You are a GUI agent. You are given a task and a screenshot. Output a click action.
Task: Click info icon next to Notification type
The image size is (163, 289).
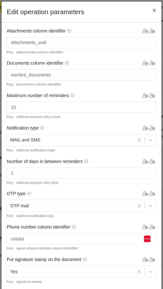[42, 128]
